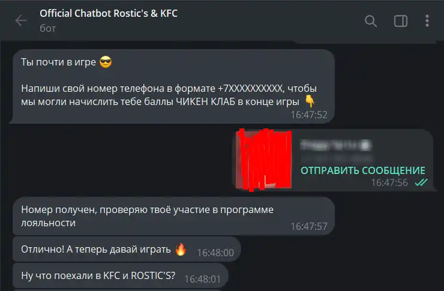Open Official Chatbot Rostic's & KFC profile
Screen dimensions: 444x291
(x=109, y=13)
